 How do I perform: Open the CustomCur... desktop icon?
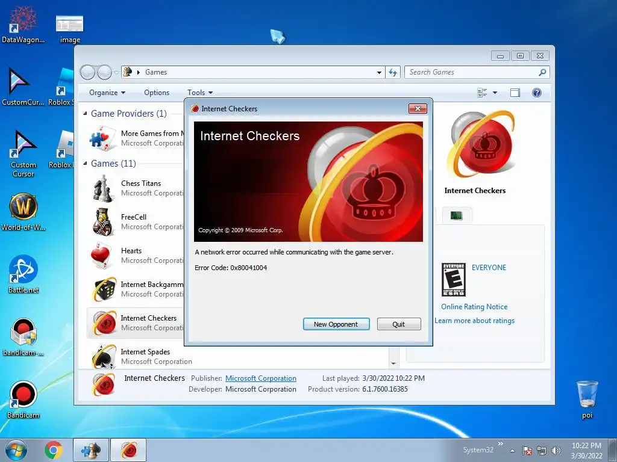click(22, 87)
